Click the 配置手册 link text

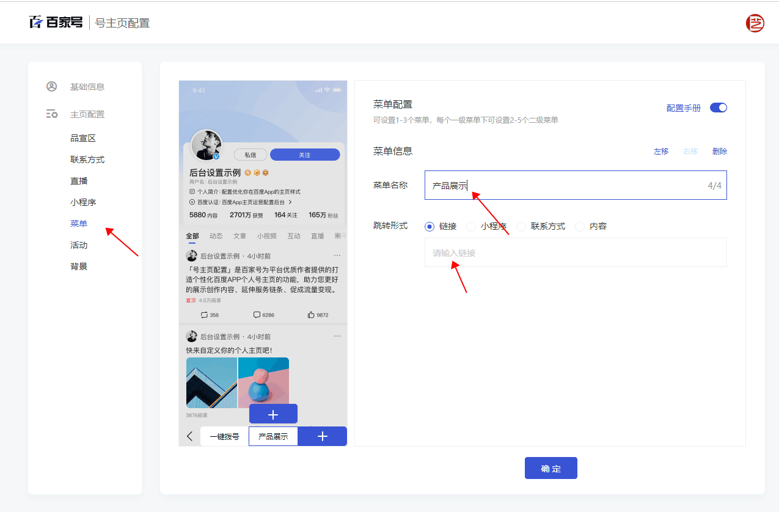click(683, 108)
